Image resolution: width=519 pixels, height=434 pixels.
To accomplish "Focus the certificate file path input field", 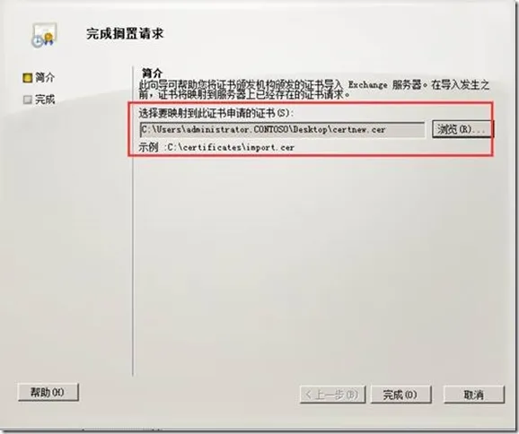I will click(x=282, y=129).
